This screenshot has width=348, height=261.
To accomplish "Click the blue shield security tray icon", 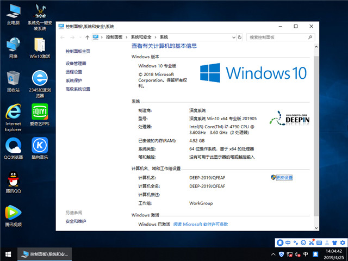I will tap(282, 254).
